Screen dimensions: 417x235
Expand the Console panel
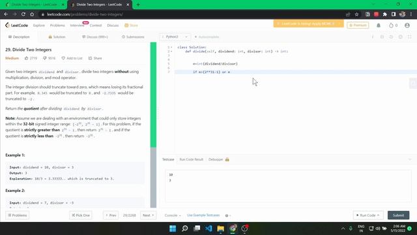pyautogui.click(x=173, y=215)
